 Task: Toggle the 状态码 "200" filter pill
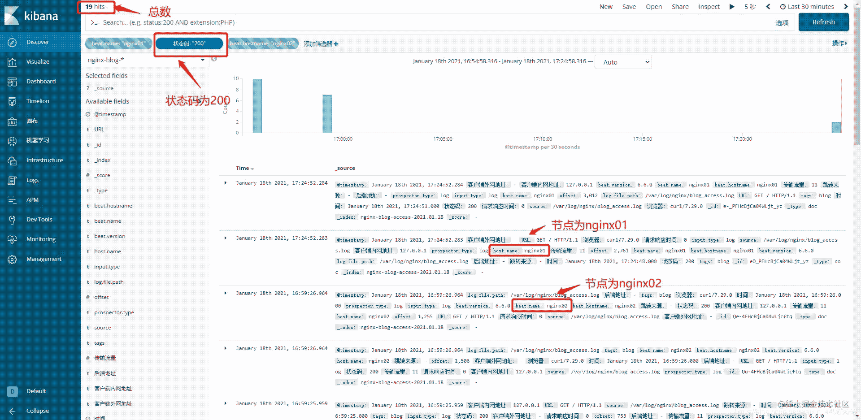click(x=189, y=43)
